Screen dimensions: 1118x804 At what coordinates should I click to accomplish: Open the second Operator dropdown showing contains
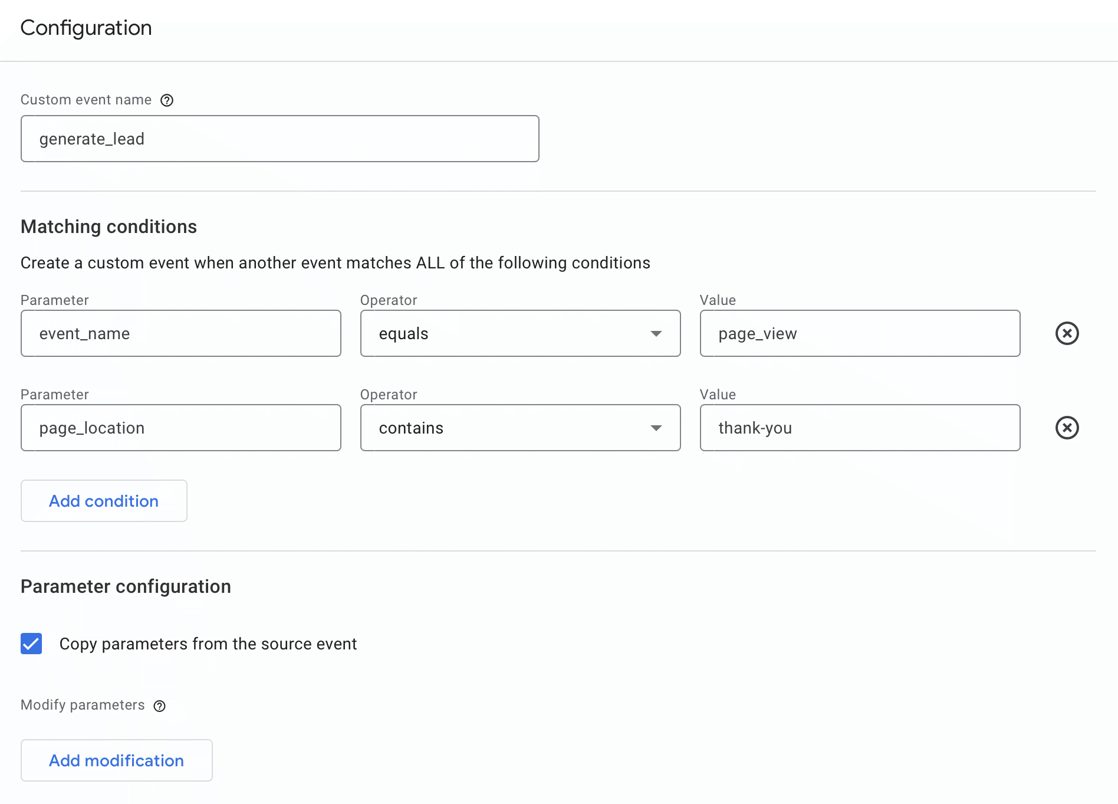(519, 428)
